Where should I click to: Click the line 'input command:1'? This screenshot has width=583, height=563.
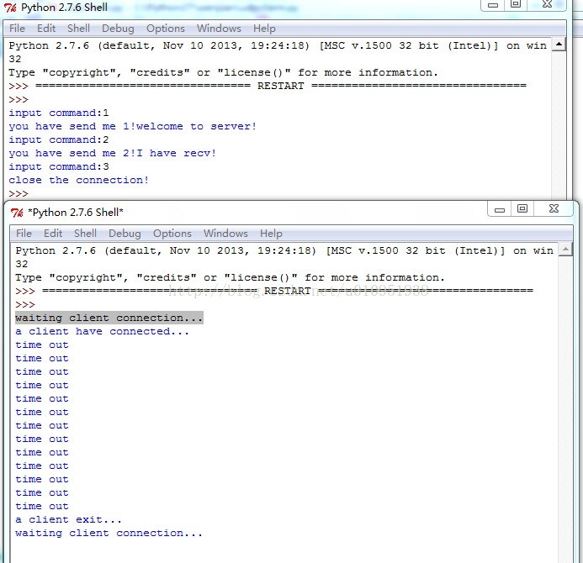tap(59, 113)
